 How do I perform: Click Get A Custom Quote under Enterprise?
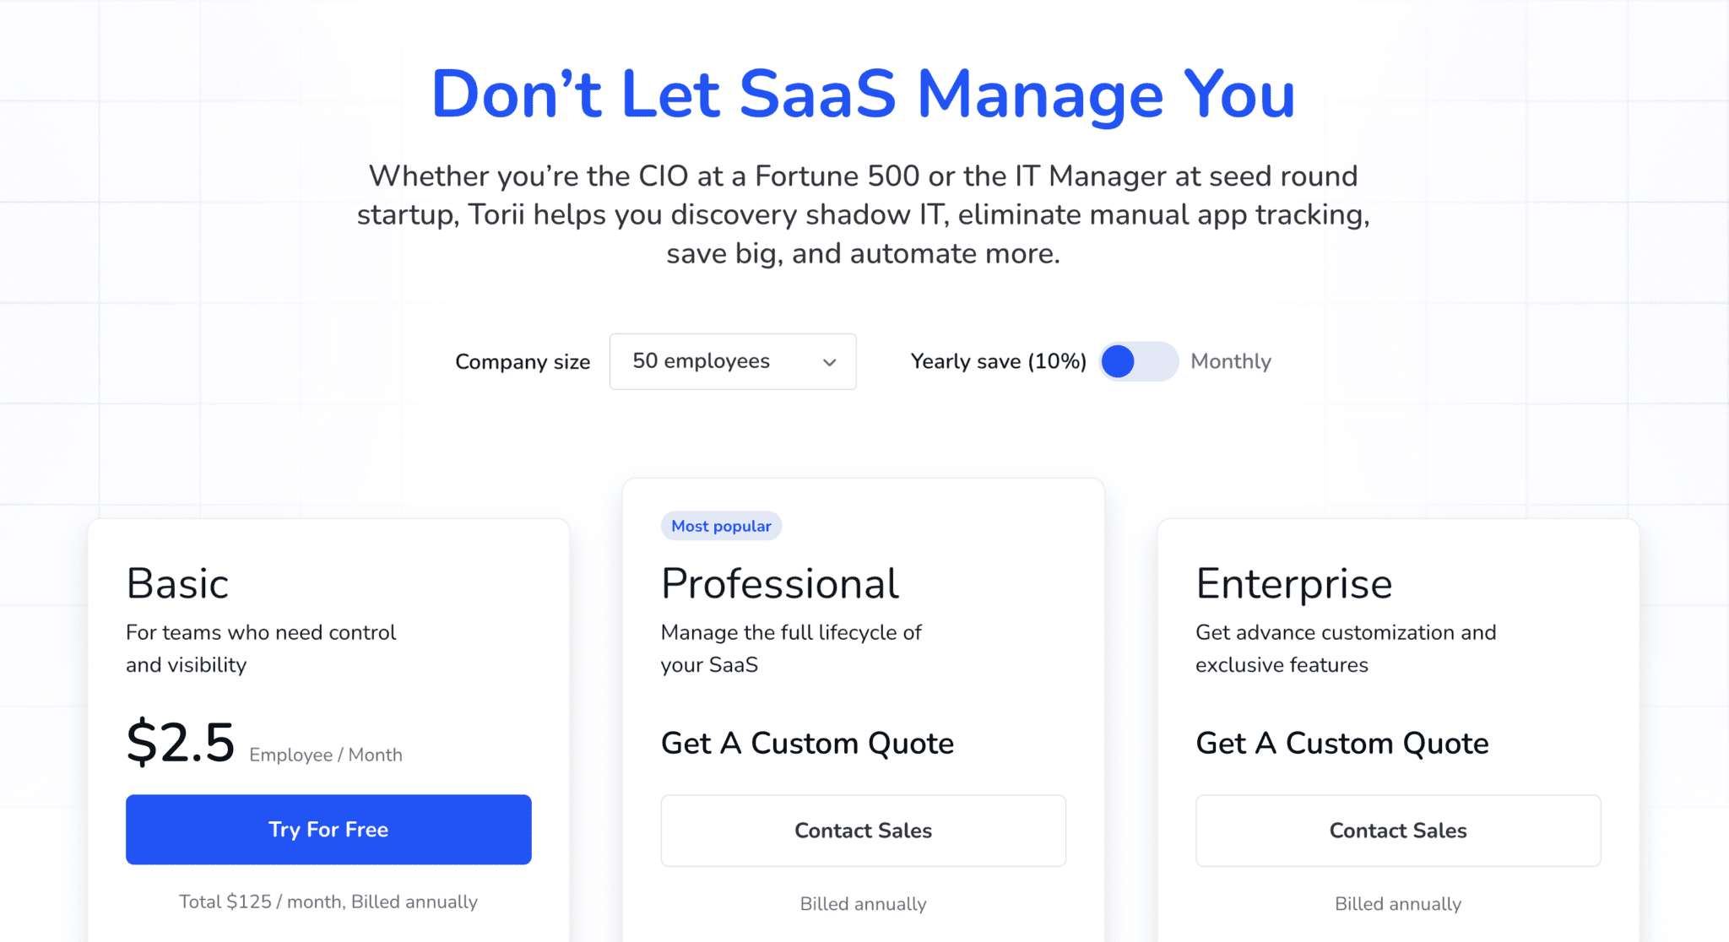point(1341,743)
